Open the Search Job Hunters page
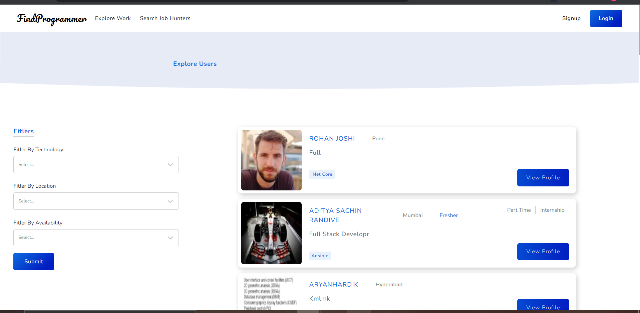This screenshot has height=313, width=640. (x=165, y=18)
